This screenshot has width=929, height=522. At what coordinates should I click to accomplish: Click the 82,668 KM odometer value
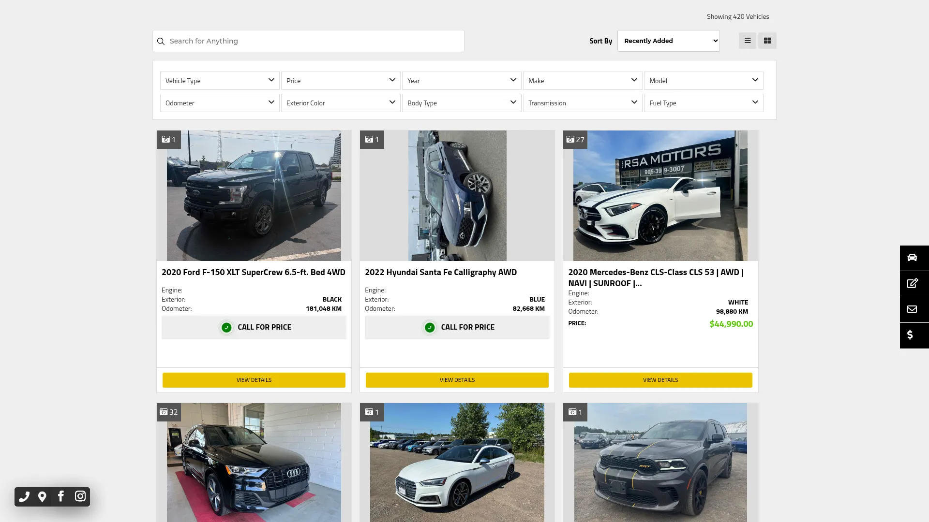point(528,309)
